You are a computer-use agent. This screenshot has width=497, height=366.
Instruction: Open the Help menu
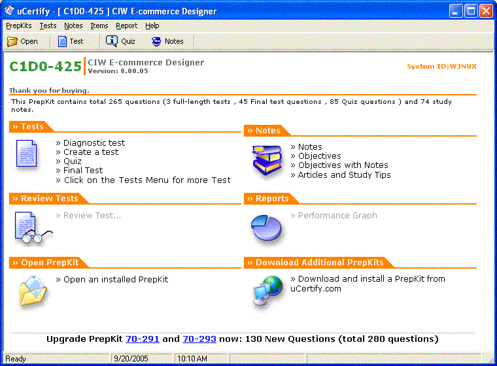pos(152,25)
